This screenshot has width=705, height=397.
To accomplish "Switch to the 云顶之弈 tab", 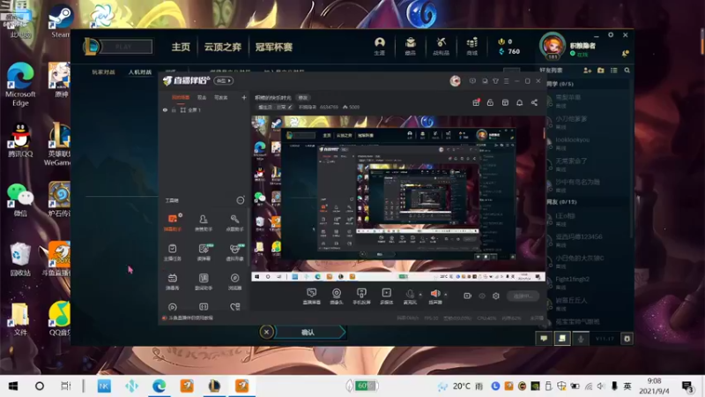I will point(223,47).
